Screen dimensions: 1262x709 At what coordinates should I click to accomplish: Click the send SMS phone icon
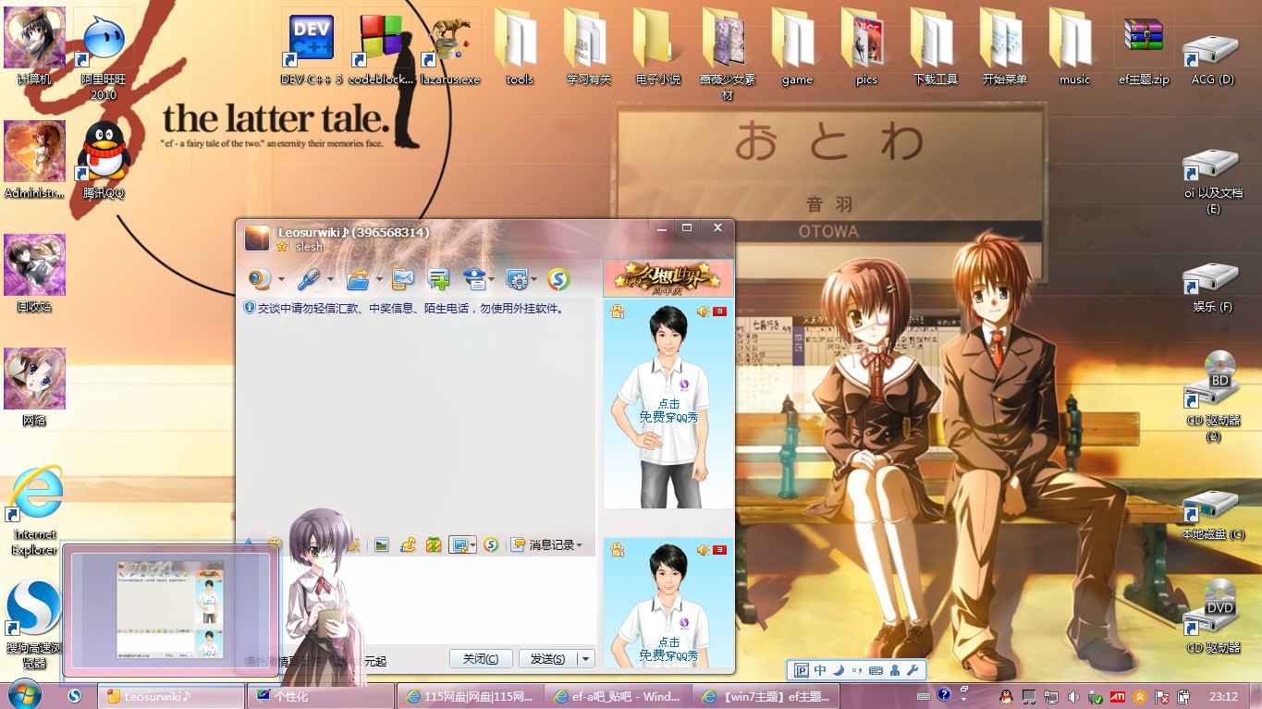403,278
